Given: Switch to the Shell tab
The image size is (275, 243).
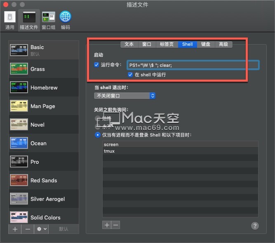Looking at the screenshot, I should point(188,44).
